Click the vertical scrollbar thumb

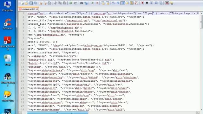[201, 22]
